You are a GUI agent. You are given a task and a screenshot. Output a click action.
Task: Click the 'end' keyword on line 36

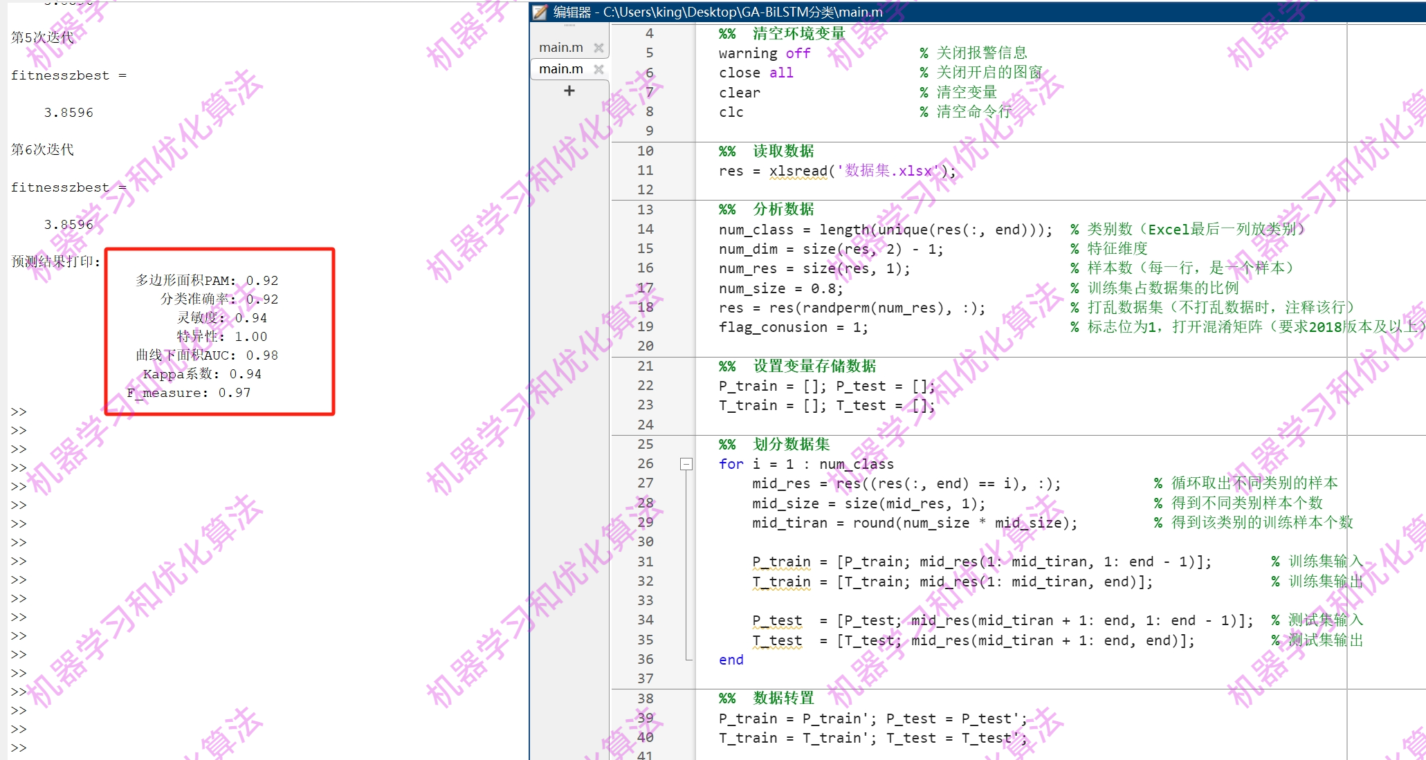(731, 660)
